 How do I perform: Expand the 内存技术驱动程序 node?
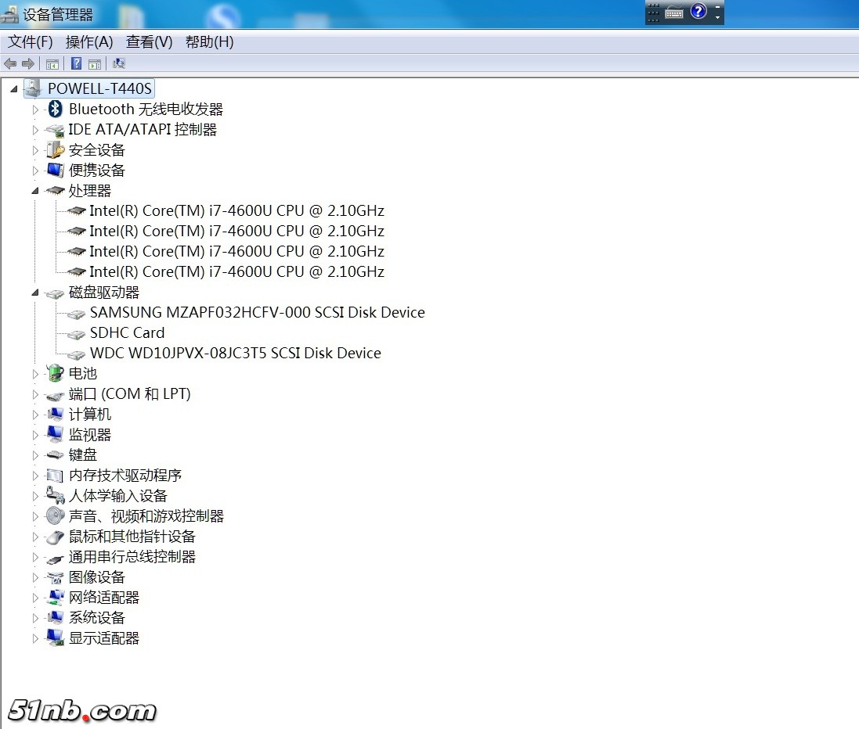pos(35,476)
